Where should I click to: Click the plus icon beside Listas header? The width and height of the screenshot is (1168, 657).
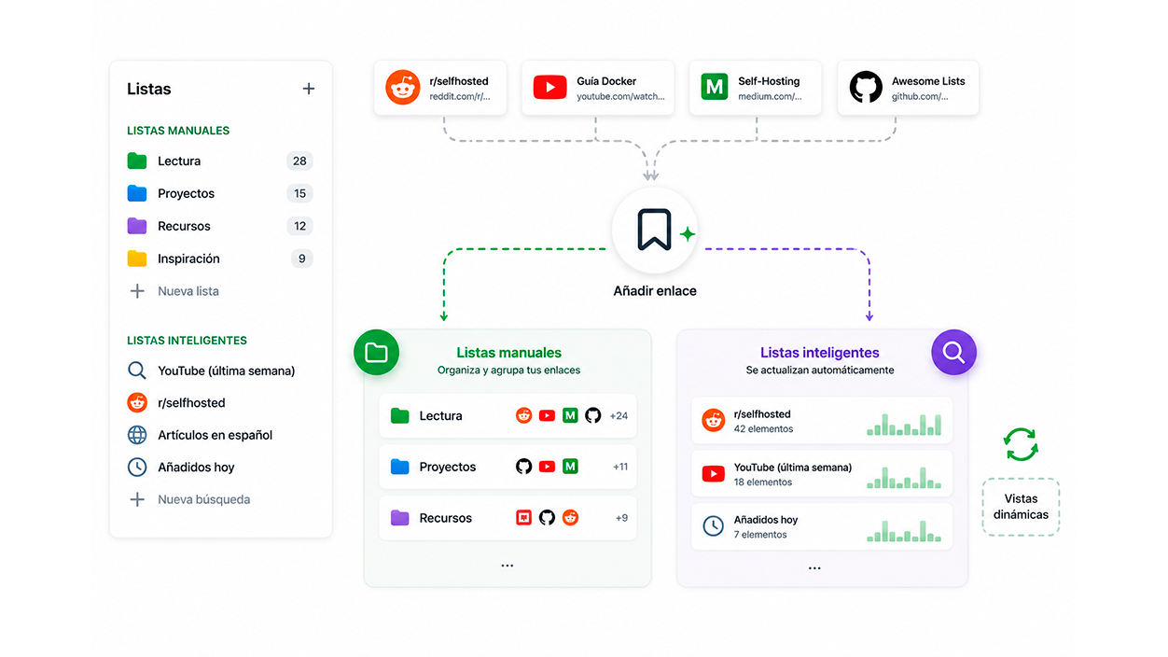[309, 89]
